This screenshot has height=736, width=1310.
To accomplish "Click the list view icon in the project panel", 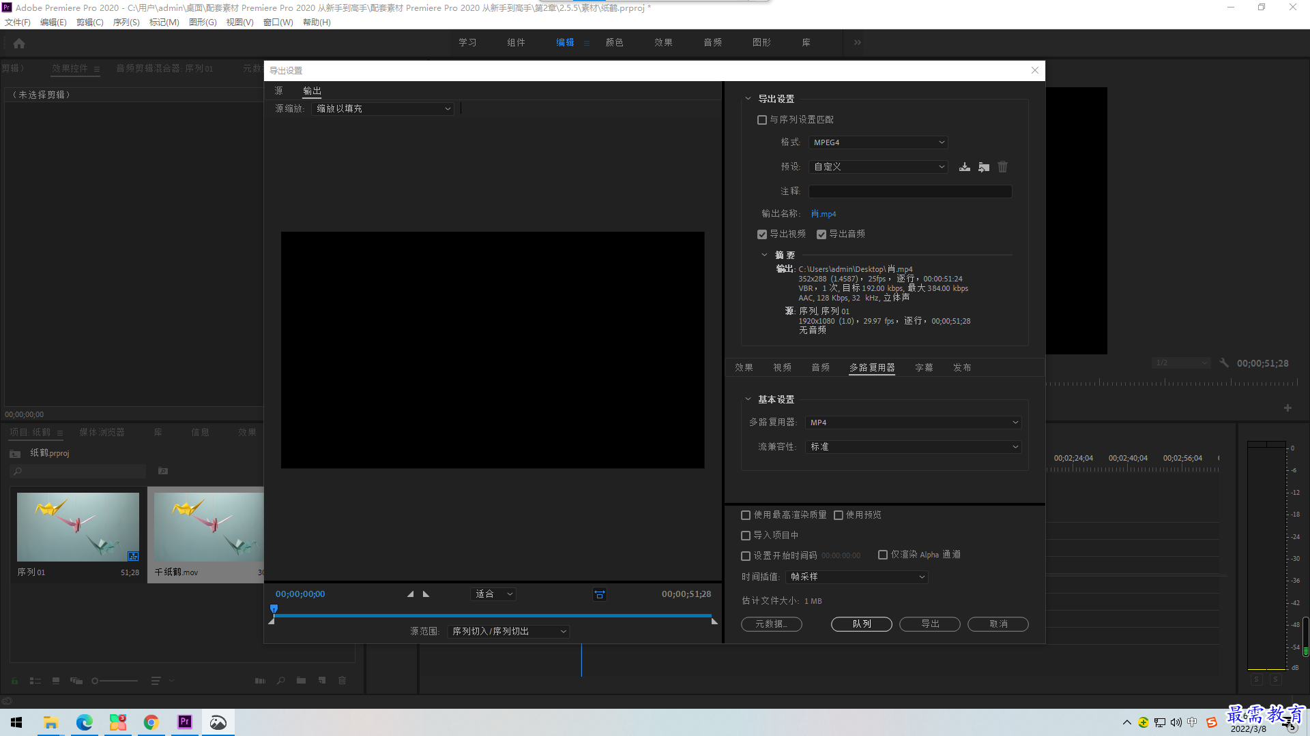I will [x=35, y=681].
